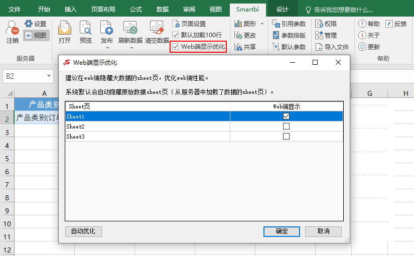This screenshot has height=256, width=414.
Task: Select the Sheet2 row in dialog
Action: click(x=204, y=126)
